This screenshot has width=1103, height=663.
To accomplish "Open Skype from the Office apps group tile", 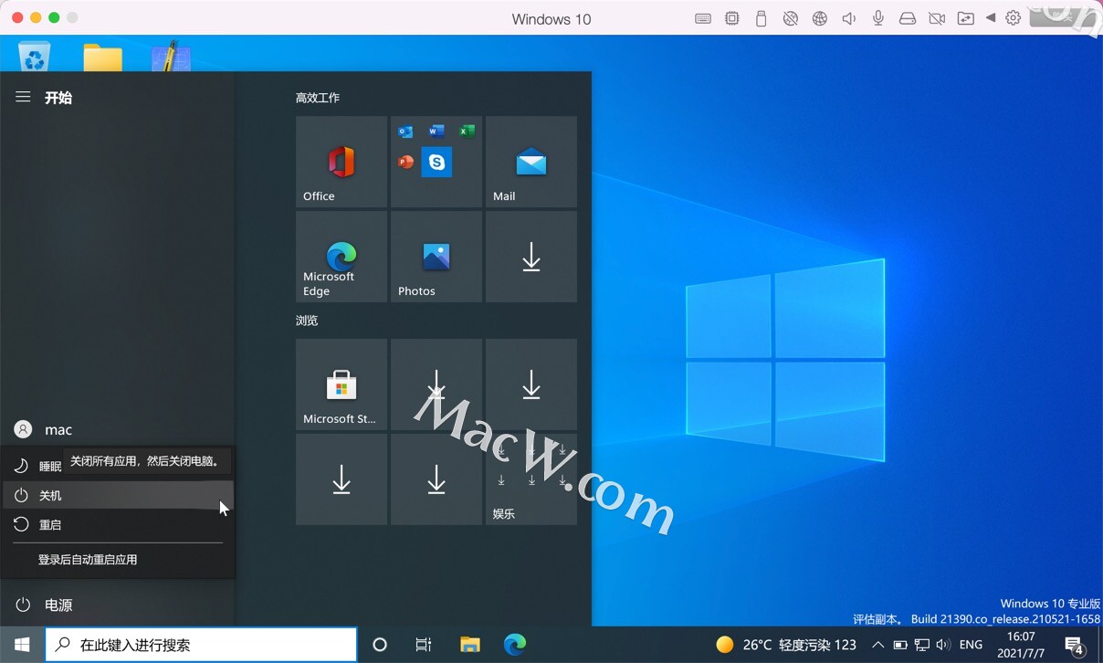I will click(436, 162).
